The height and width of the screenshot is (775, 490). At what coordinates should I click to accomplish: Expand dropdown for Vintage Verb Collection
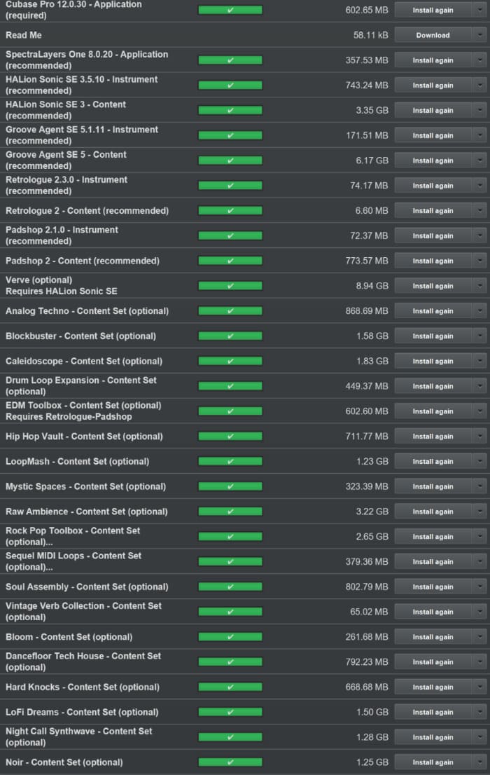479,612
